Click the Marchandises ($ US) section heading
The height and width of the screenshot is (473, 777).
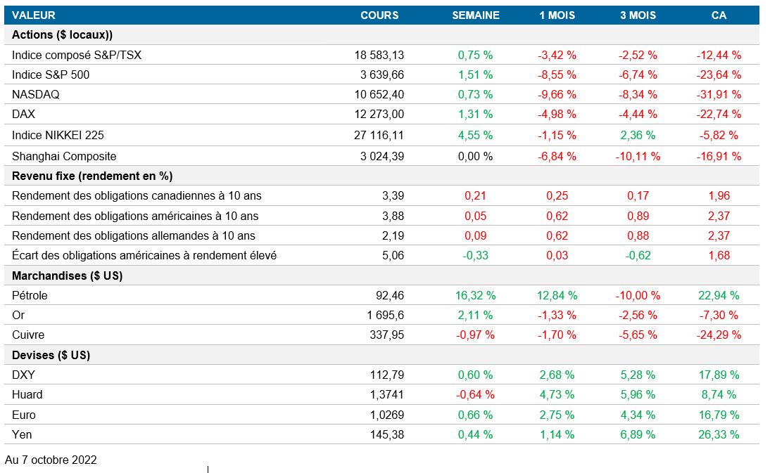pyautogui.click(x=67, y=276)
